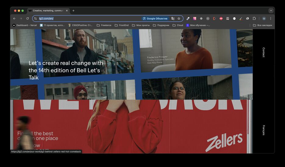Open the Freelance bookmarks folder
The width and height of the screenshot is (285, 167).
pos(104,25)
